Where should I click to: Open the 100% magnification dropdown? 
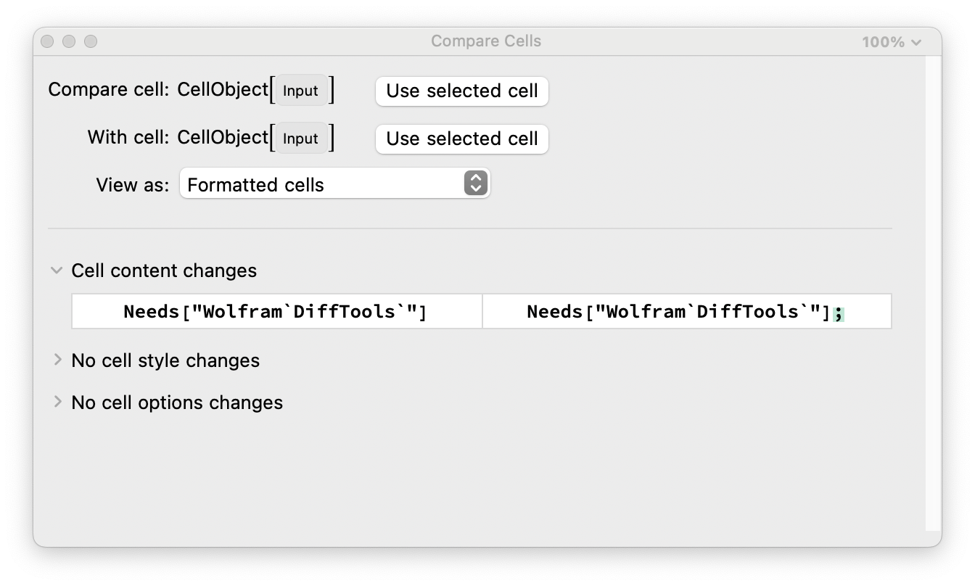tap(891, 42)
